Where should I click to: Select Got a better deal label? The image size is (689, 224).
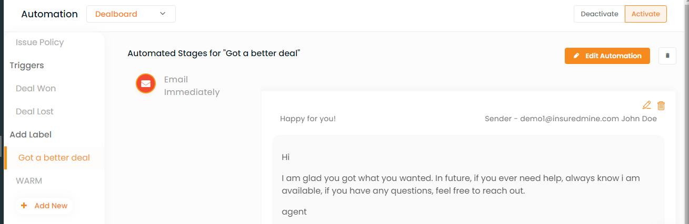54,157
